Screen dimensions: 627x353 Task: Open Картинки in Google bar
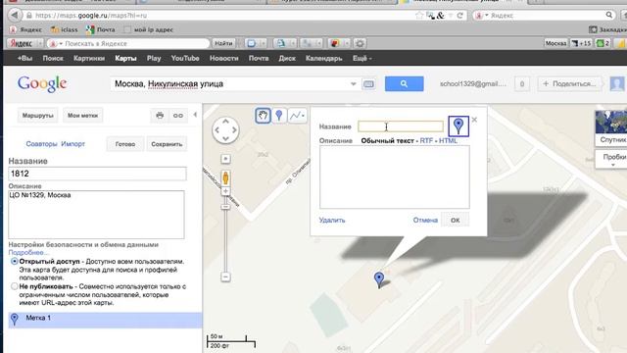point(89,58)
